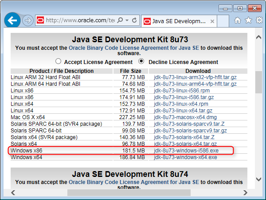
Task: Click the horizontal scrollbar thumb
Action: tap(129, 193)
